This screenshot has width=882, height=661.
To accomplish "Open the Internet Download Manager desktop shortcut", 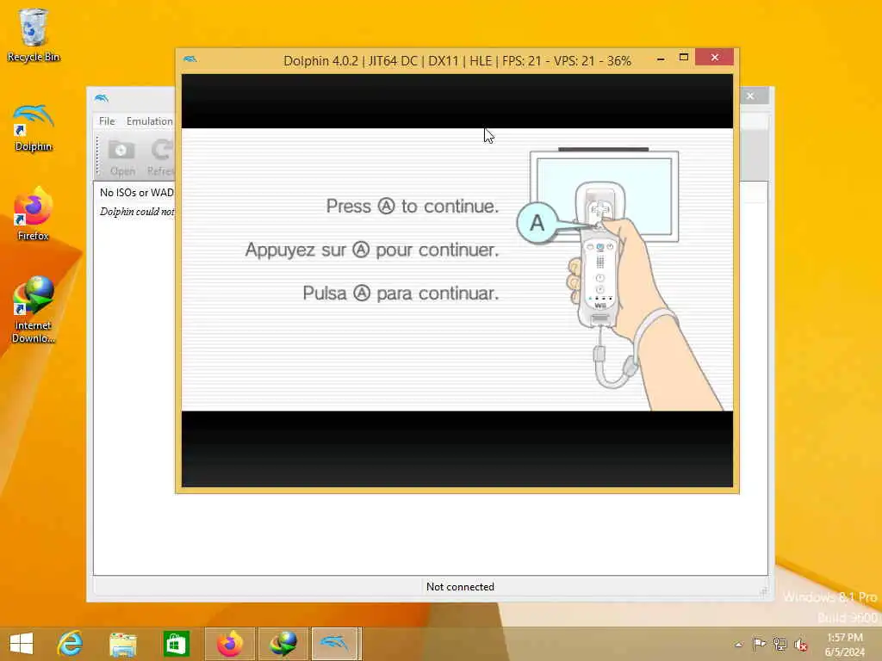I will (x=33, y=309).
